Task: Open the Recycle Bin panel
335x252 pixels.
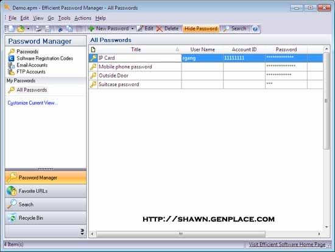Action: point(46,218)
